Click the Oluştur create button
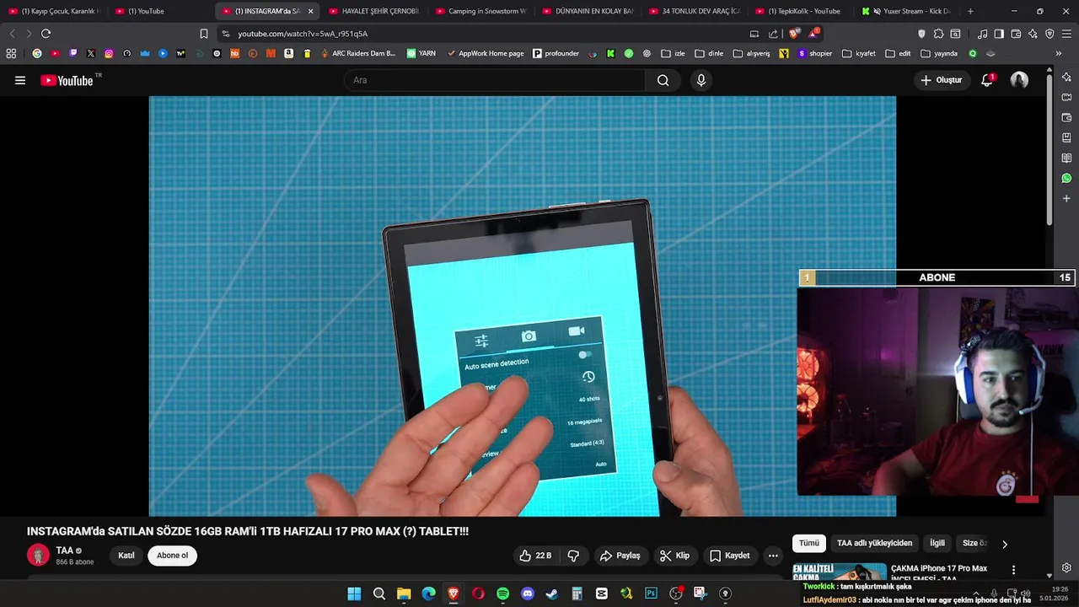Viewport: 1079px width, 607px height. coord(942,80)
